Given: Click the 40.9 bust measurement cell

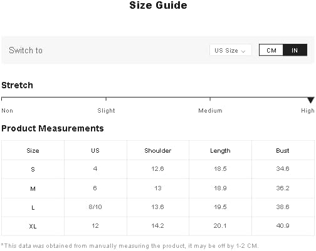Looking at the screenshot, I should (x=283, y=226).
